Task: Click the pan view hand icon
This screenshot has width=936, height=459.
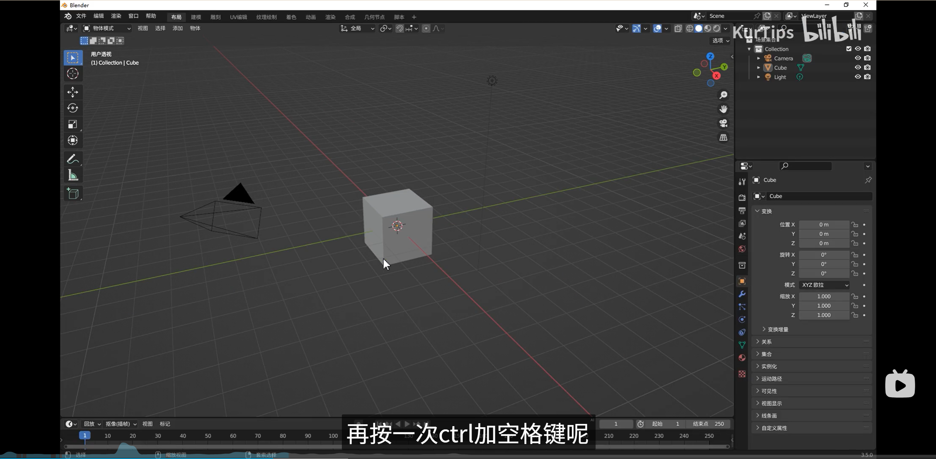Action: tap(723, 109)
